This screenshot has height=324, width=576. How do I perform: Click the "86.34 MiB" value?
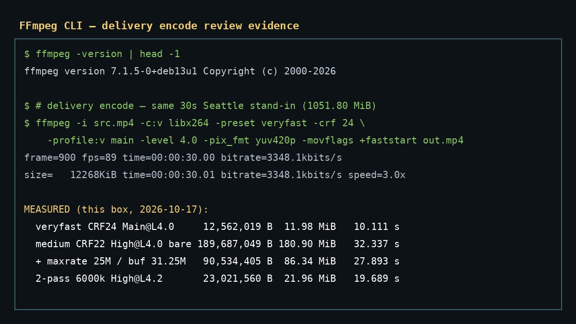(310, 262)
